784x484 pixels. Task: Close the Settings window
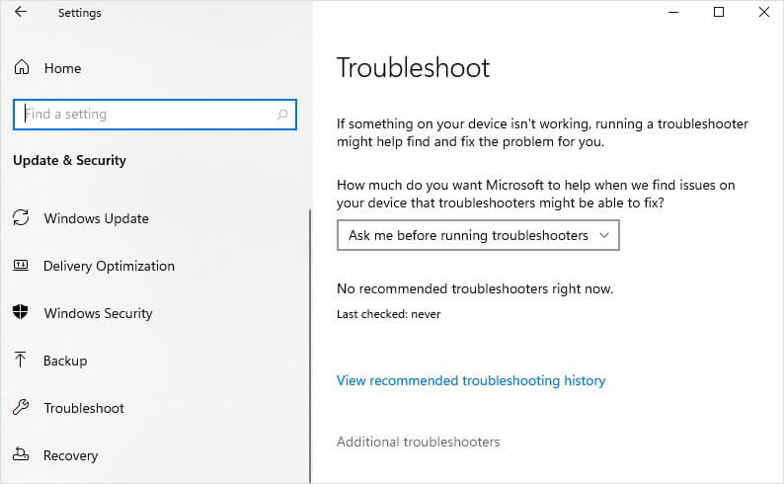[764, 12]
